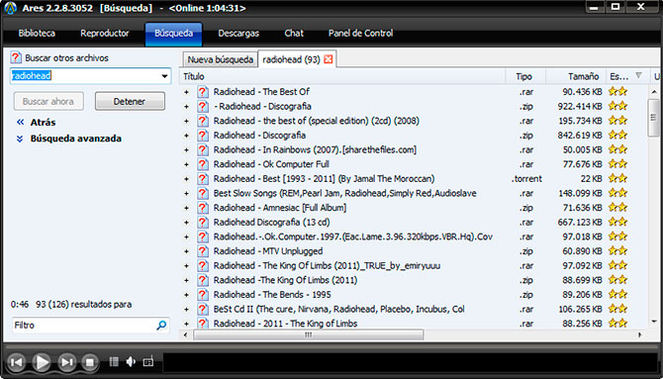Skip to next track in player
This screenshot has width=663, height=379.
coord(67,362)
